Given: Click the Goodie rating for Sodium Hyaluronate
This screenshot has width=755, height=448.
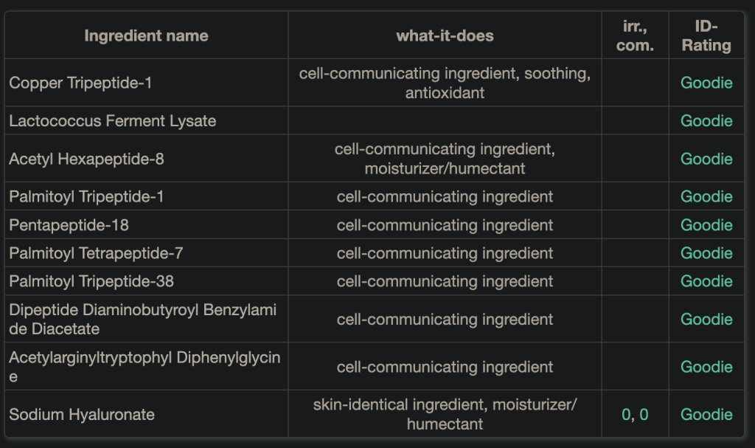Looking at the screenshot, I should [x=706, y=414].
